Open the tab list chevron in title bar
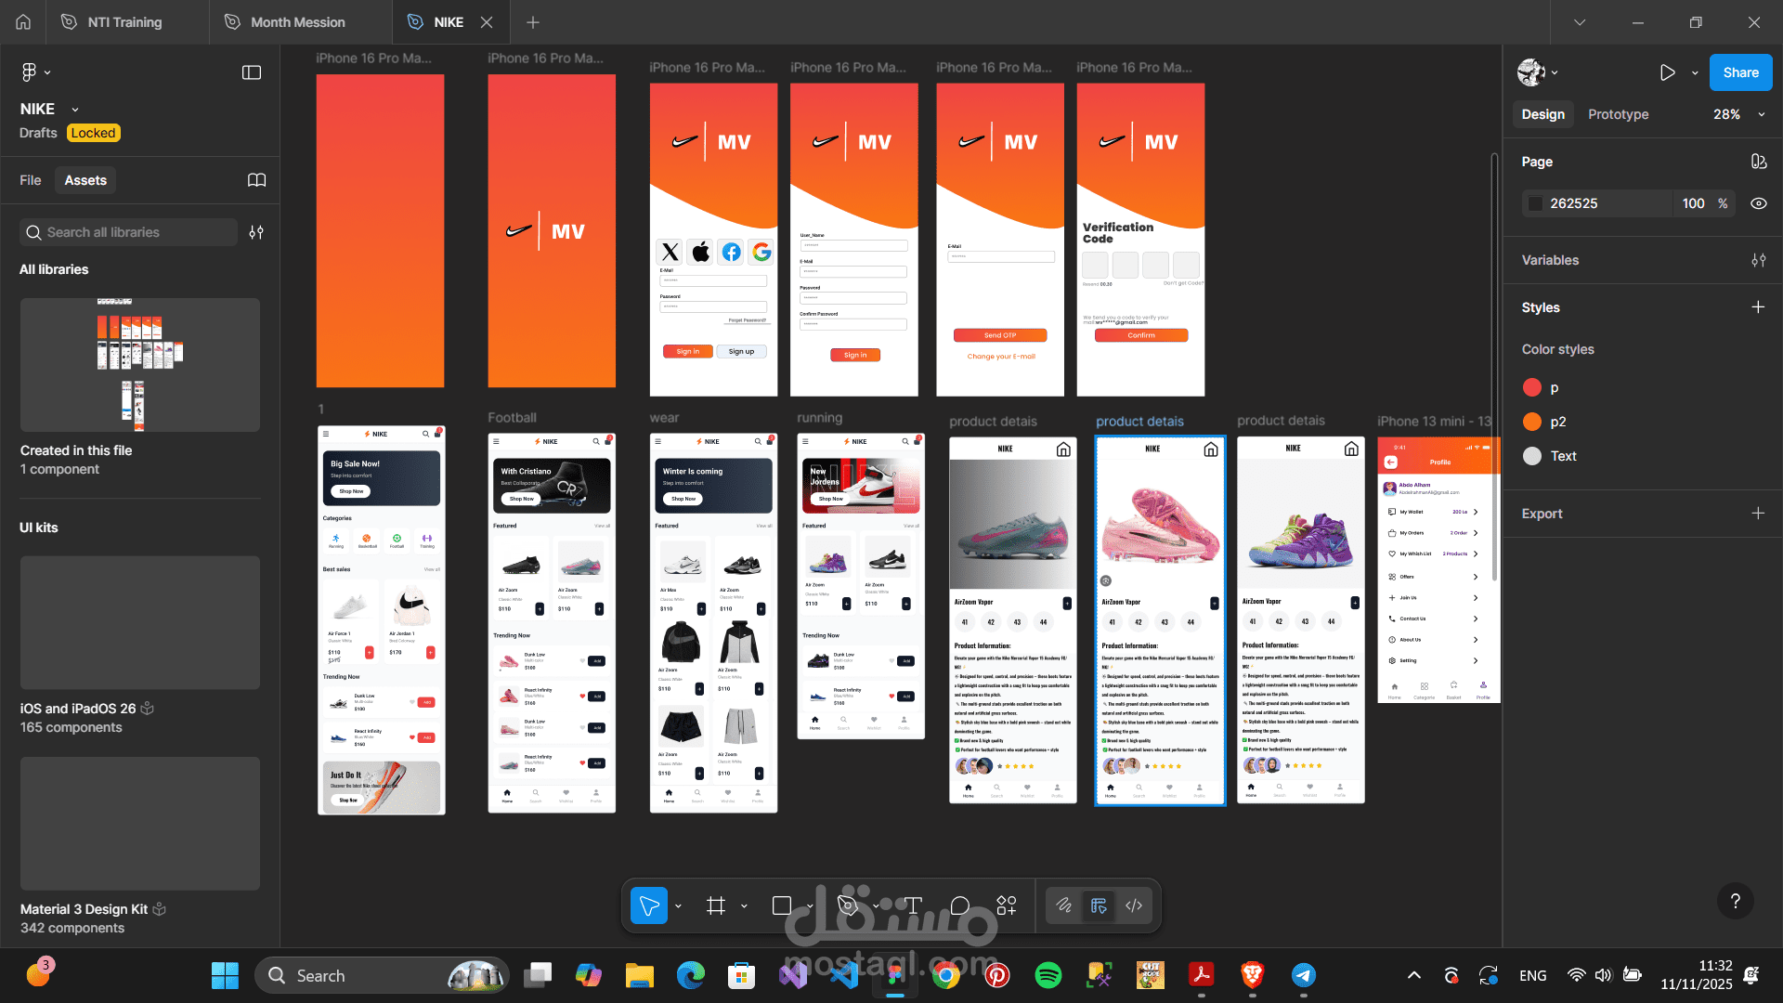Screen dimensions: 1783x1003 point(1580,22)
